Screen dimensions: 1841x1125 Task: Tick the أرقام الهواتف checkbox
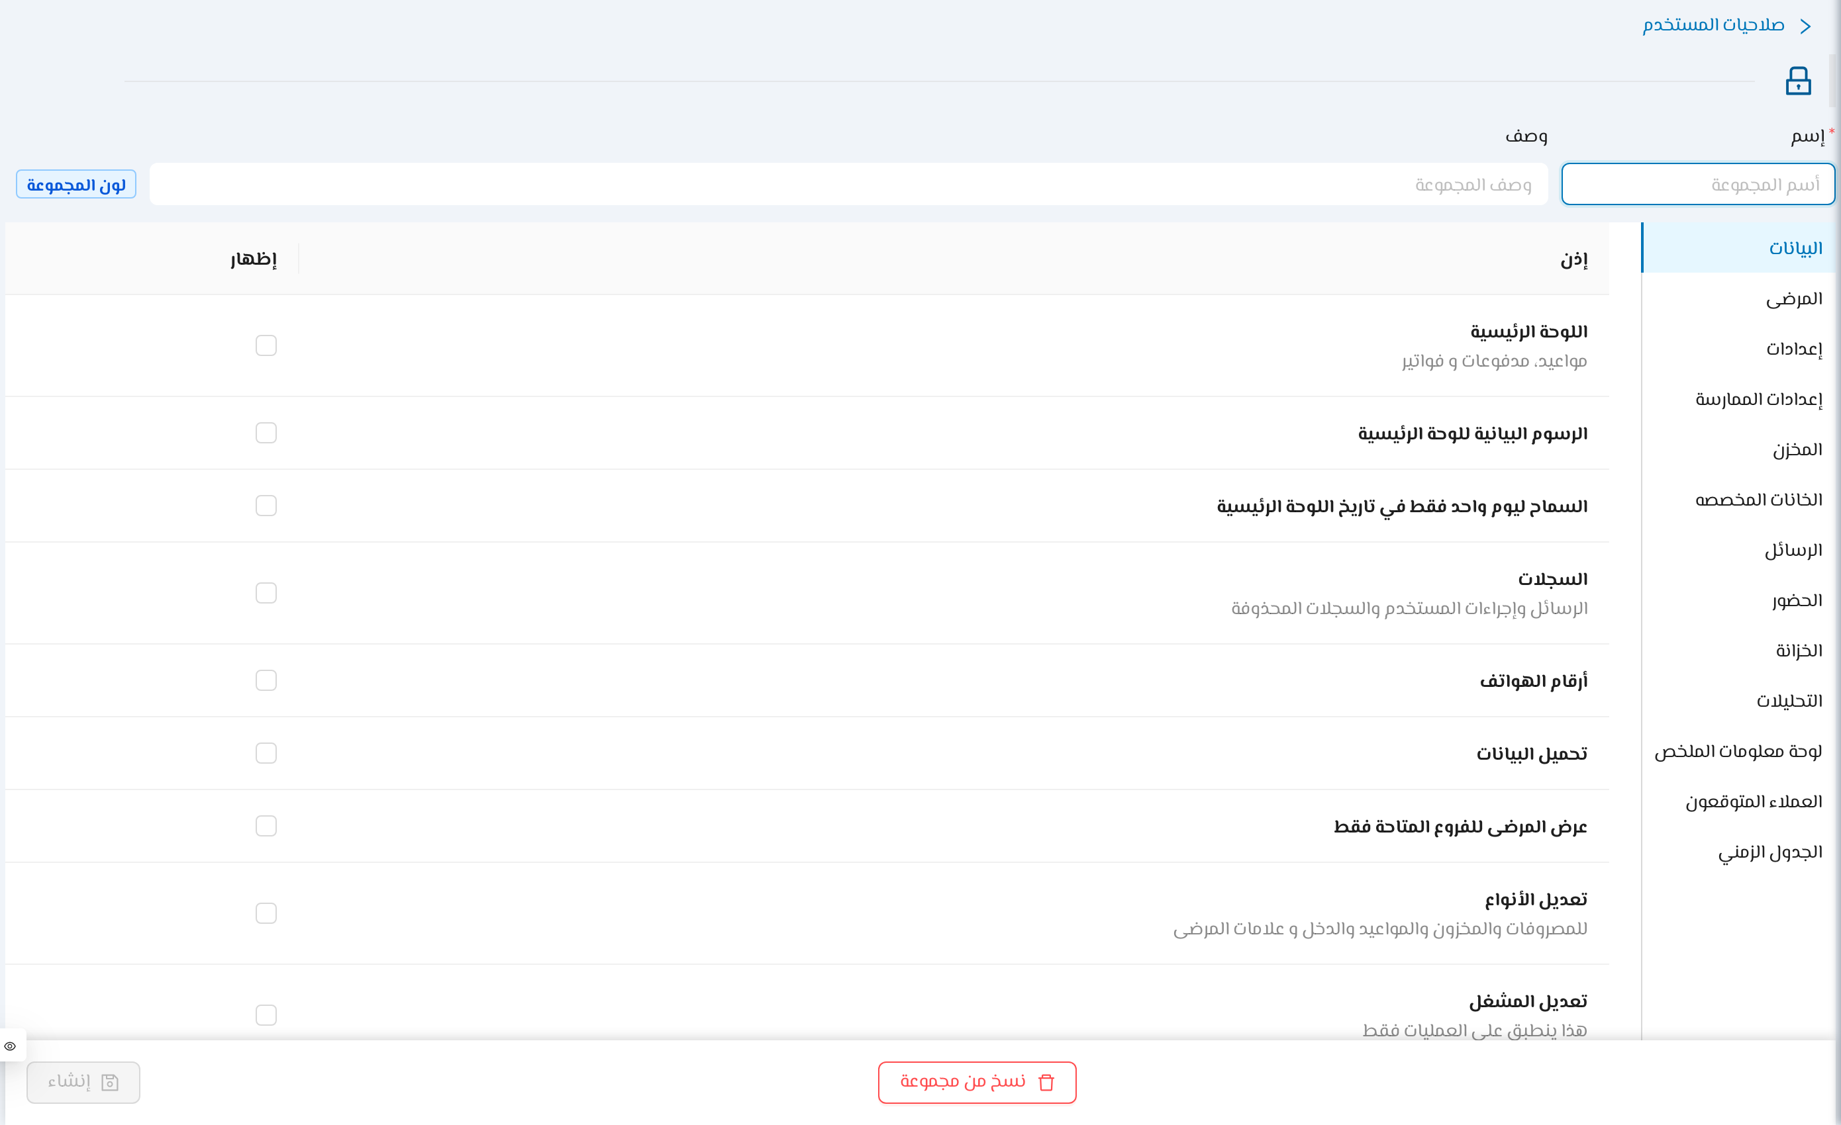(x=266, y=680)
